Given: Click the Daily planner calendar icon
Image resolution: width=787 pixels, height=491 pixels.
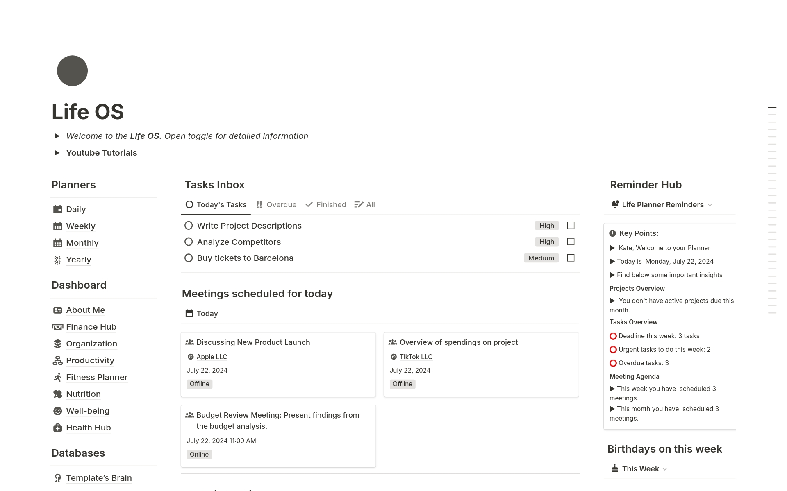Looking at the screenshot, I should 58,209.
